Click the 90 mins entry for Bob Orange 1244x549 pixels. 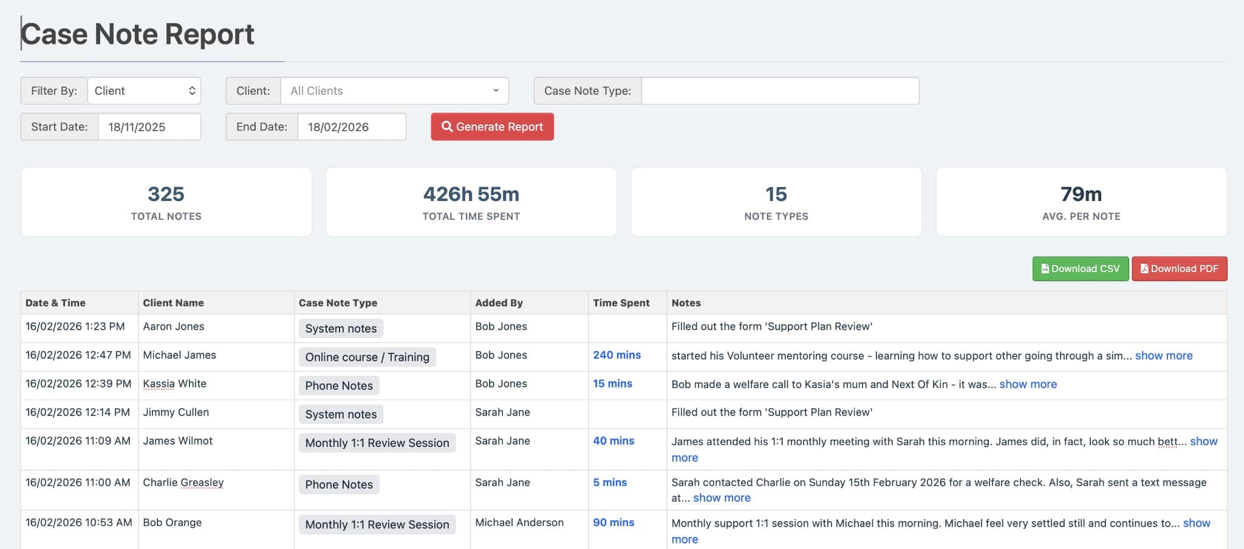point(613,523)
